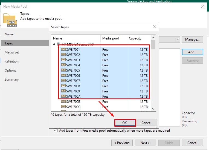Click the Next > wizard button
Screen dimensions: 209x150
(145, 143)
